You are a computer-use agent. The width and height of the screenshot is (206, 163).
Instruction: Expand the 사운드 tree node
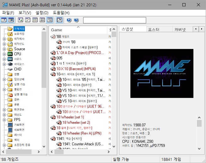tap(4, 59)
